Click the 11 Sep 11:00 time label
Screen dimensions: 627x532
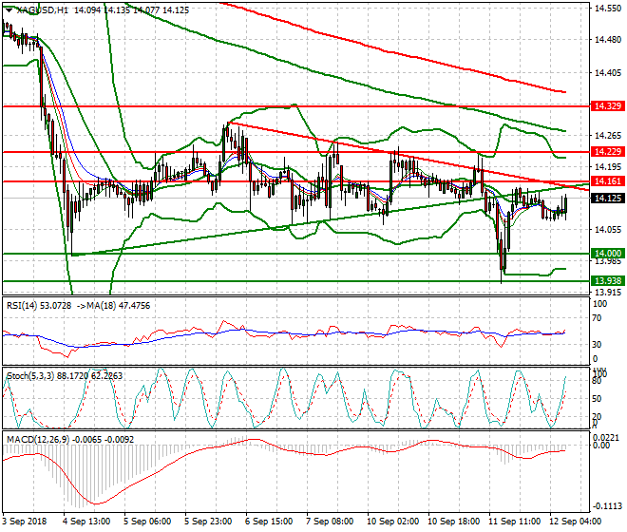pos(515,522)
